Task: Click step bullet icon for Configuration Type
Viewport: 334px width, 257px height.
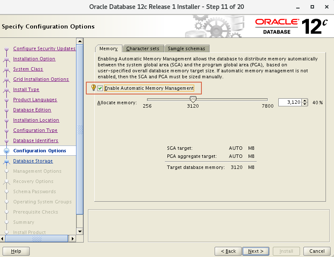Action: click(7, 130)
